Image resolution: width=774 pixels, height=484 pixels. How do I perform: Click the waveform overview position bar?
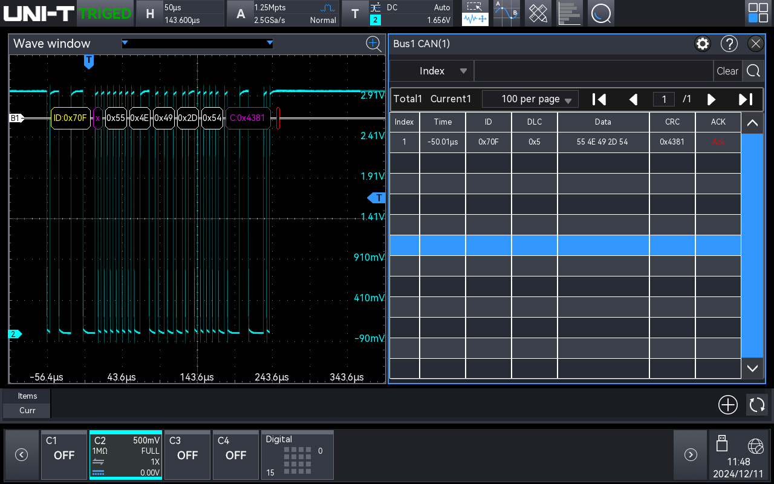(x=197, y=44)
